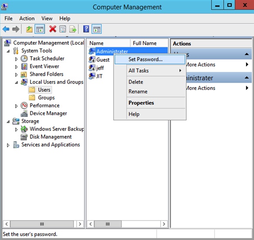Click the Task Scheduler clock icon
This screenshot has height=240, width=254.
(x=24, y=58)
